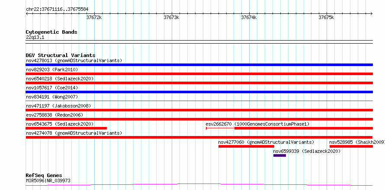Click the Cytogenetic Bands track heading
The height and width of the screenshot is (190, 385).
coord(51,32)
